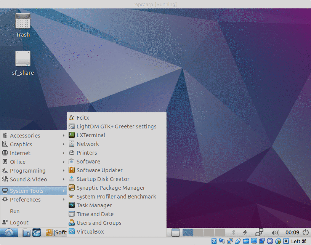The width and height of the screenshot is (311, 245).
Task: Launch Synaptic Package Manager
Action: [x=116, y=187]
